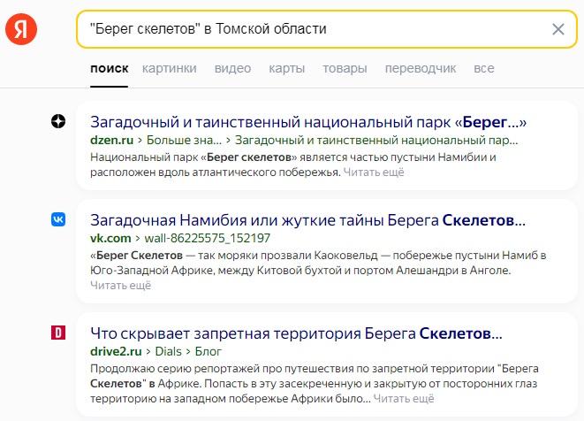Image resolution: width=584 pixels, height=421 pixels.
Task: Select the поиск tab
Action: tap(110, 68)
